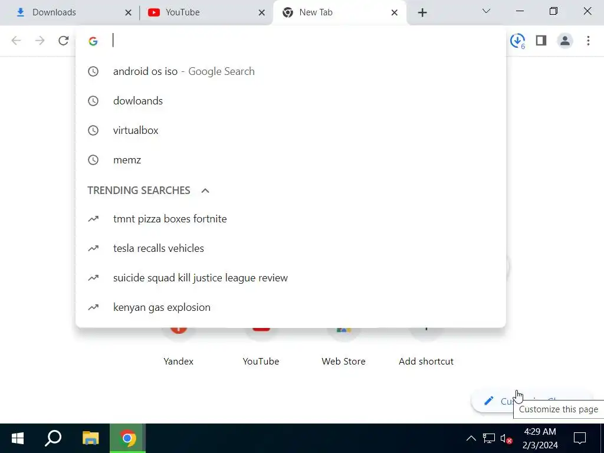Open the tab search chevron
The width and height of the screenshot is (604, 453).
point(486,11)
